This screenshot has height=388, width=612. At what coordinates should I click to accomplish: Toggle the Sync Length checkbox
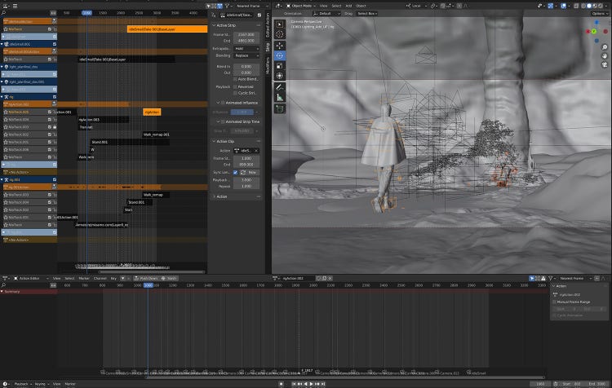click(235, 172)
